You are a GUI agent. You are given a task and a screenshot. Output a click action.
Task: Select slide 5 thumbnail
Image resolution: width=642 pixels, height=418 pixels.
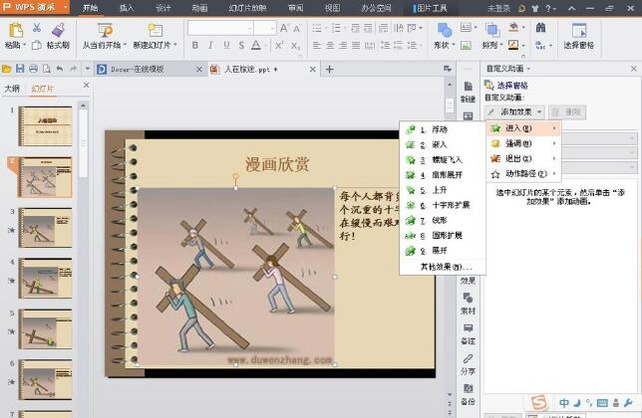[45, 329]
